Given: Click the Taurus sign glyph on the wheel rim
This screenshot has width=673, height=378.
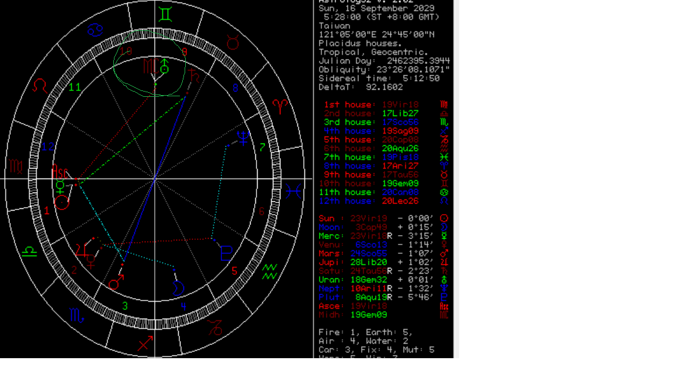Looking at the screenshot, I should pos(233,43).
